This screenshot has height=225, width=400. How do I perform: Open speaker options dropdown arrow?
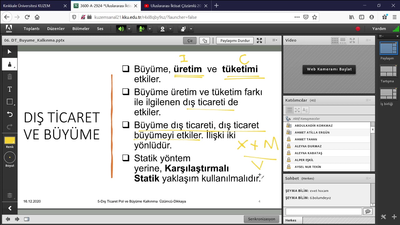point(129,29)
